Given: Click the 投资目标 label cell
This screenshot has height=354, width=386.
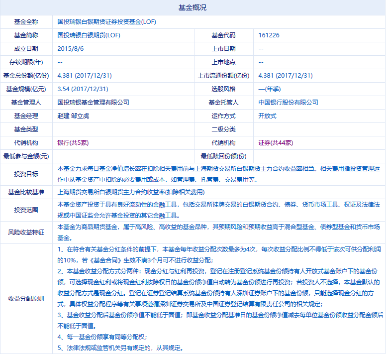Looking at the screenshot, I should 26,174.
